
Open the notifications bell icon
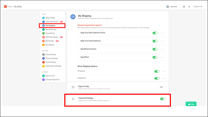tap(189, 6)
